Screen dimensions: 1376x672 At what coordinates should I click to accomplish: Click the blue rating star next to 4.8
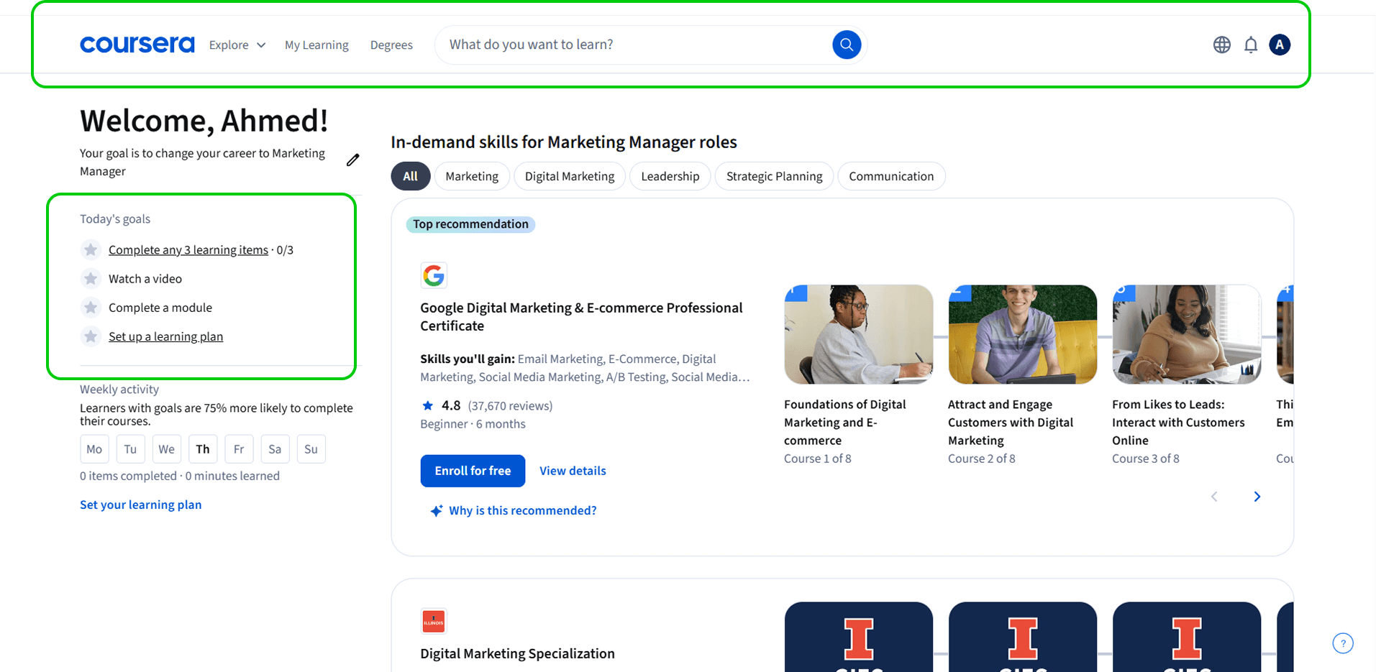click(x=427, y=405)
